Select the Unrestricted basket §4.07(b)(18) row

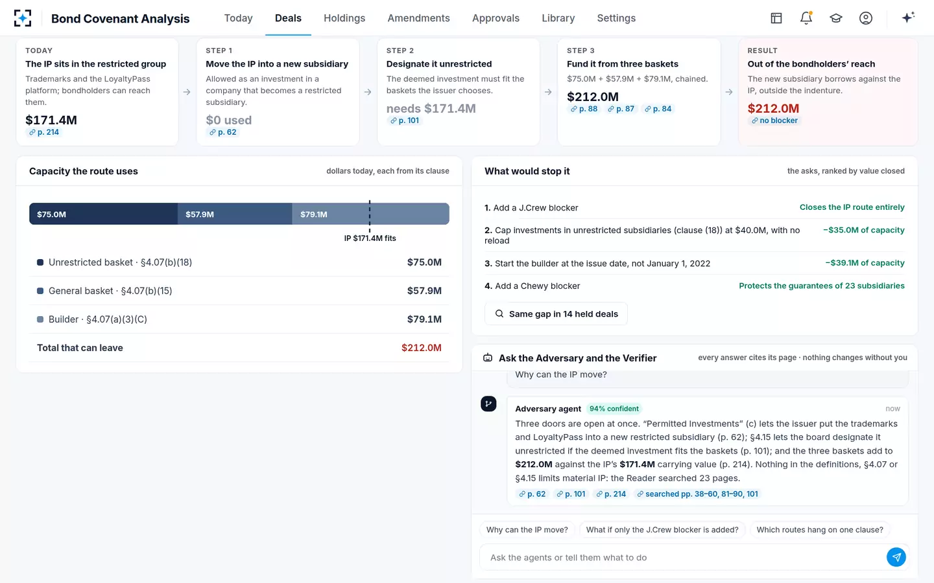239,262
